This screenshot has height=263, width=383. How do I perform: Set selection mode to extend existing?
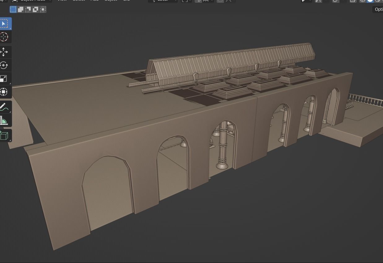click(x=20, y=10)
